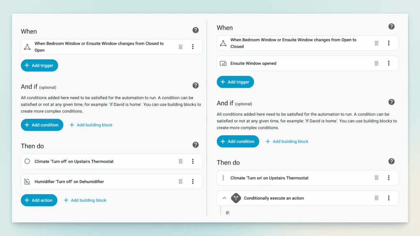Click the circle climate icon on the Upstairs Thermostat turn-off action

pos(27,161)
